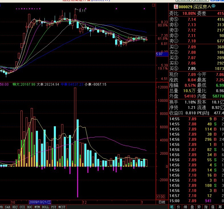Show the CCI indicator
224x209 pixels.
(22, 207)
